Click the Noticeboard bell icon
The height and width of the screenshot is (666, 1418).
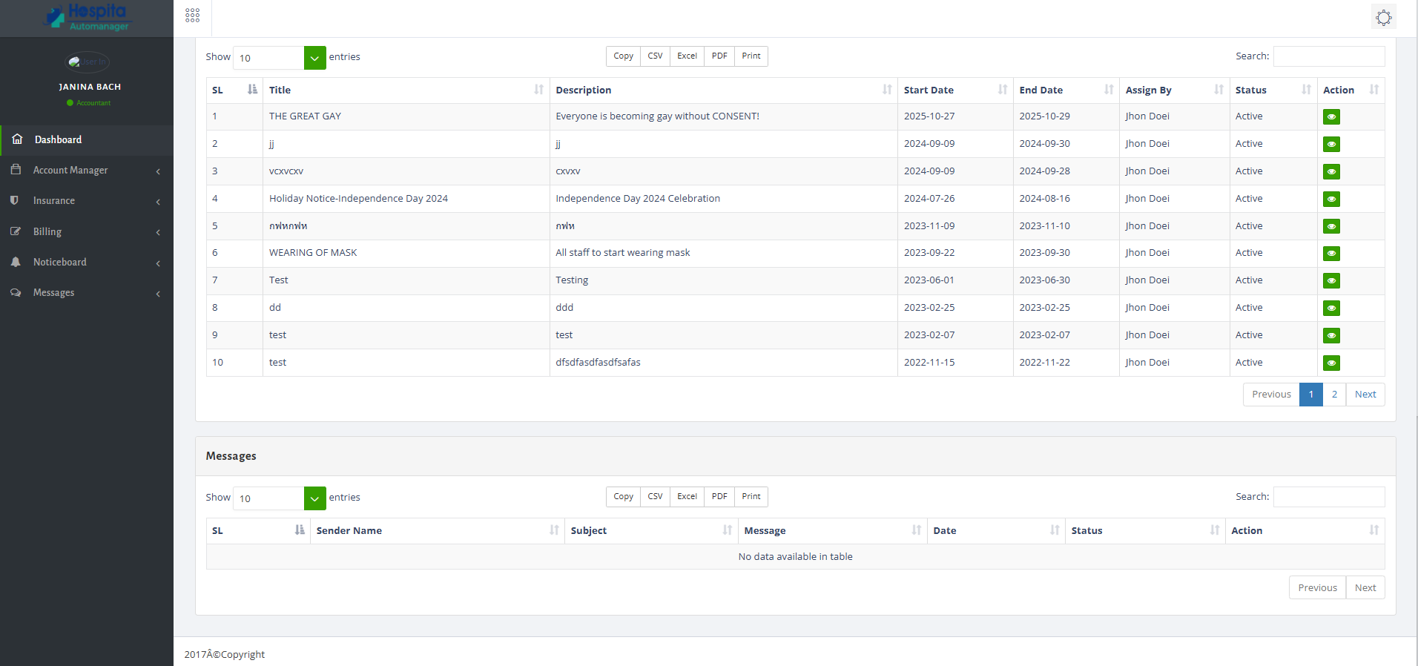click(16, 262)
